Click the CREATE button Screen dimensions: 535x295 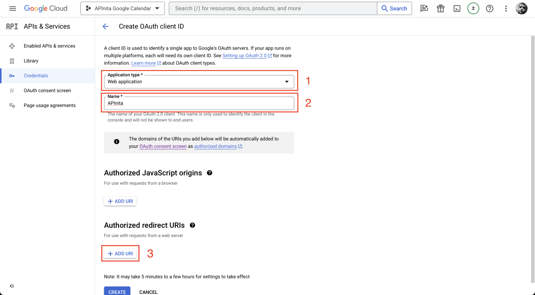117,291
